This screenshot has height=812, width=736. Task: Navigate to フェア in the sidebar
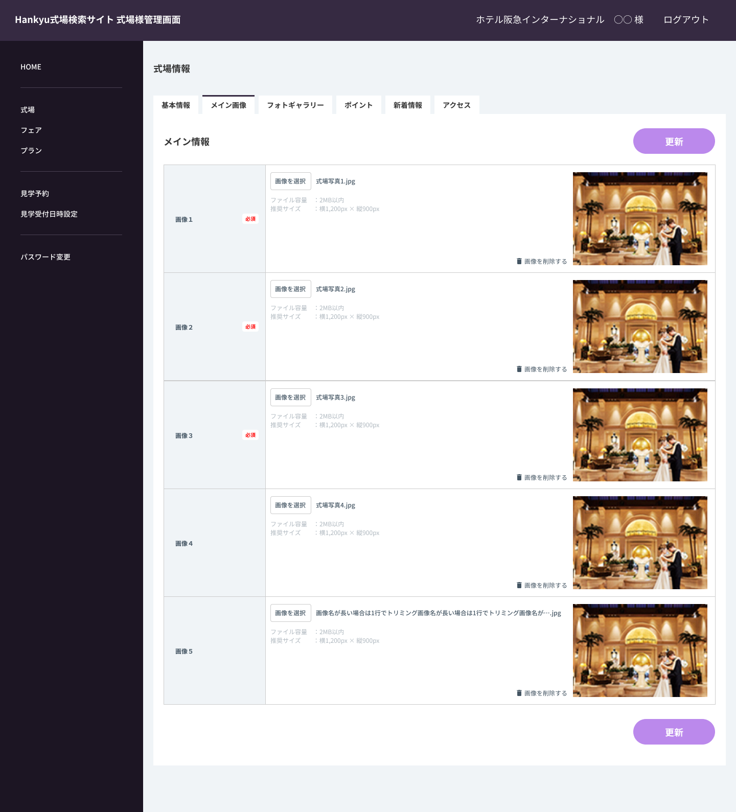pyautogui.click(x=31, y=130)
